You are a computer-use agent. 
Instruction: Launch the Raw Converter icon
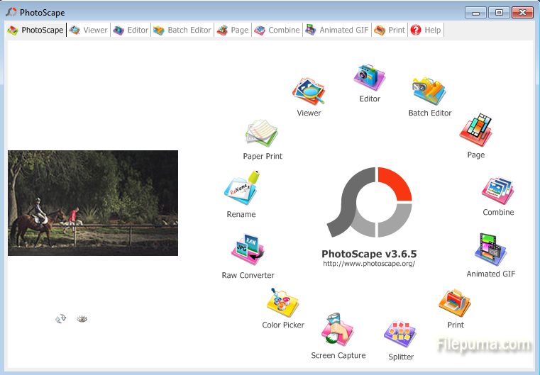248,251
